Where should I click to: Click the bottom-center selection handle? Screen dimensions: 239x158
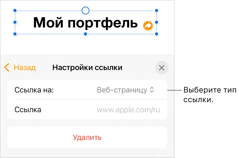(x=86, y=34)
